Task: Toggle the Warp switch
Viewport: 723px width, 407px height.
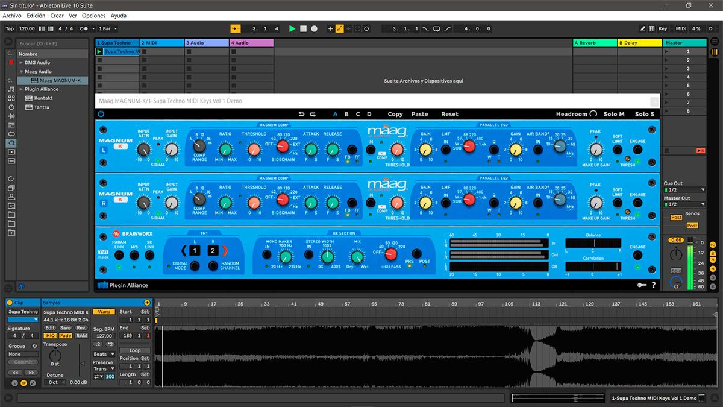Action: pos(104,312)
